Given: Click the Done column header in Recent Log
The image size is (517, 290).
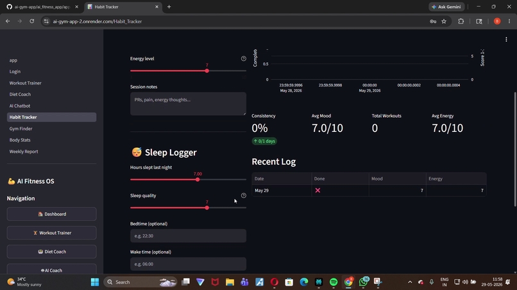Looking at the screenshot, I should (340, 179).
